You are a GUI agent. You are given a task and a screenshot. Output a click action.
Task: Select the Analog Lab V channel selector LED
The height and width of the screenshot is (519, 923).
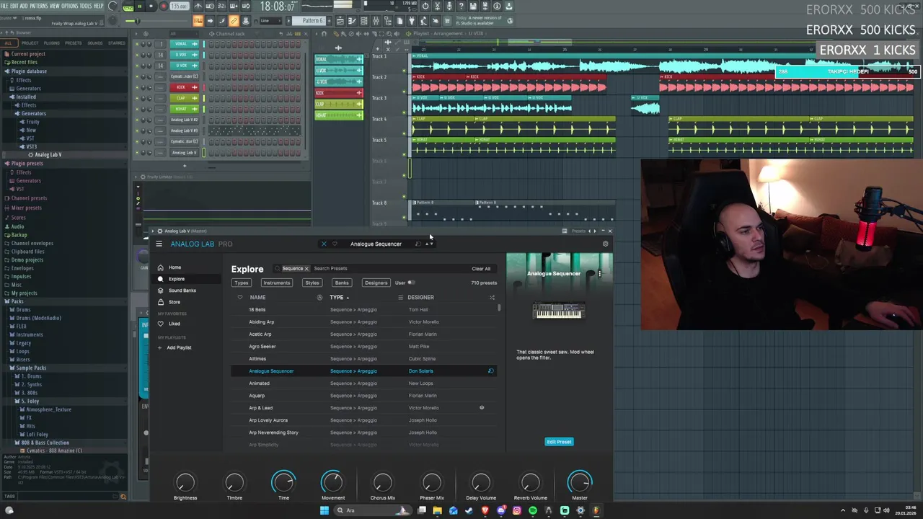coord(204,153)
